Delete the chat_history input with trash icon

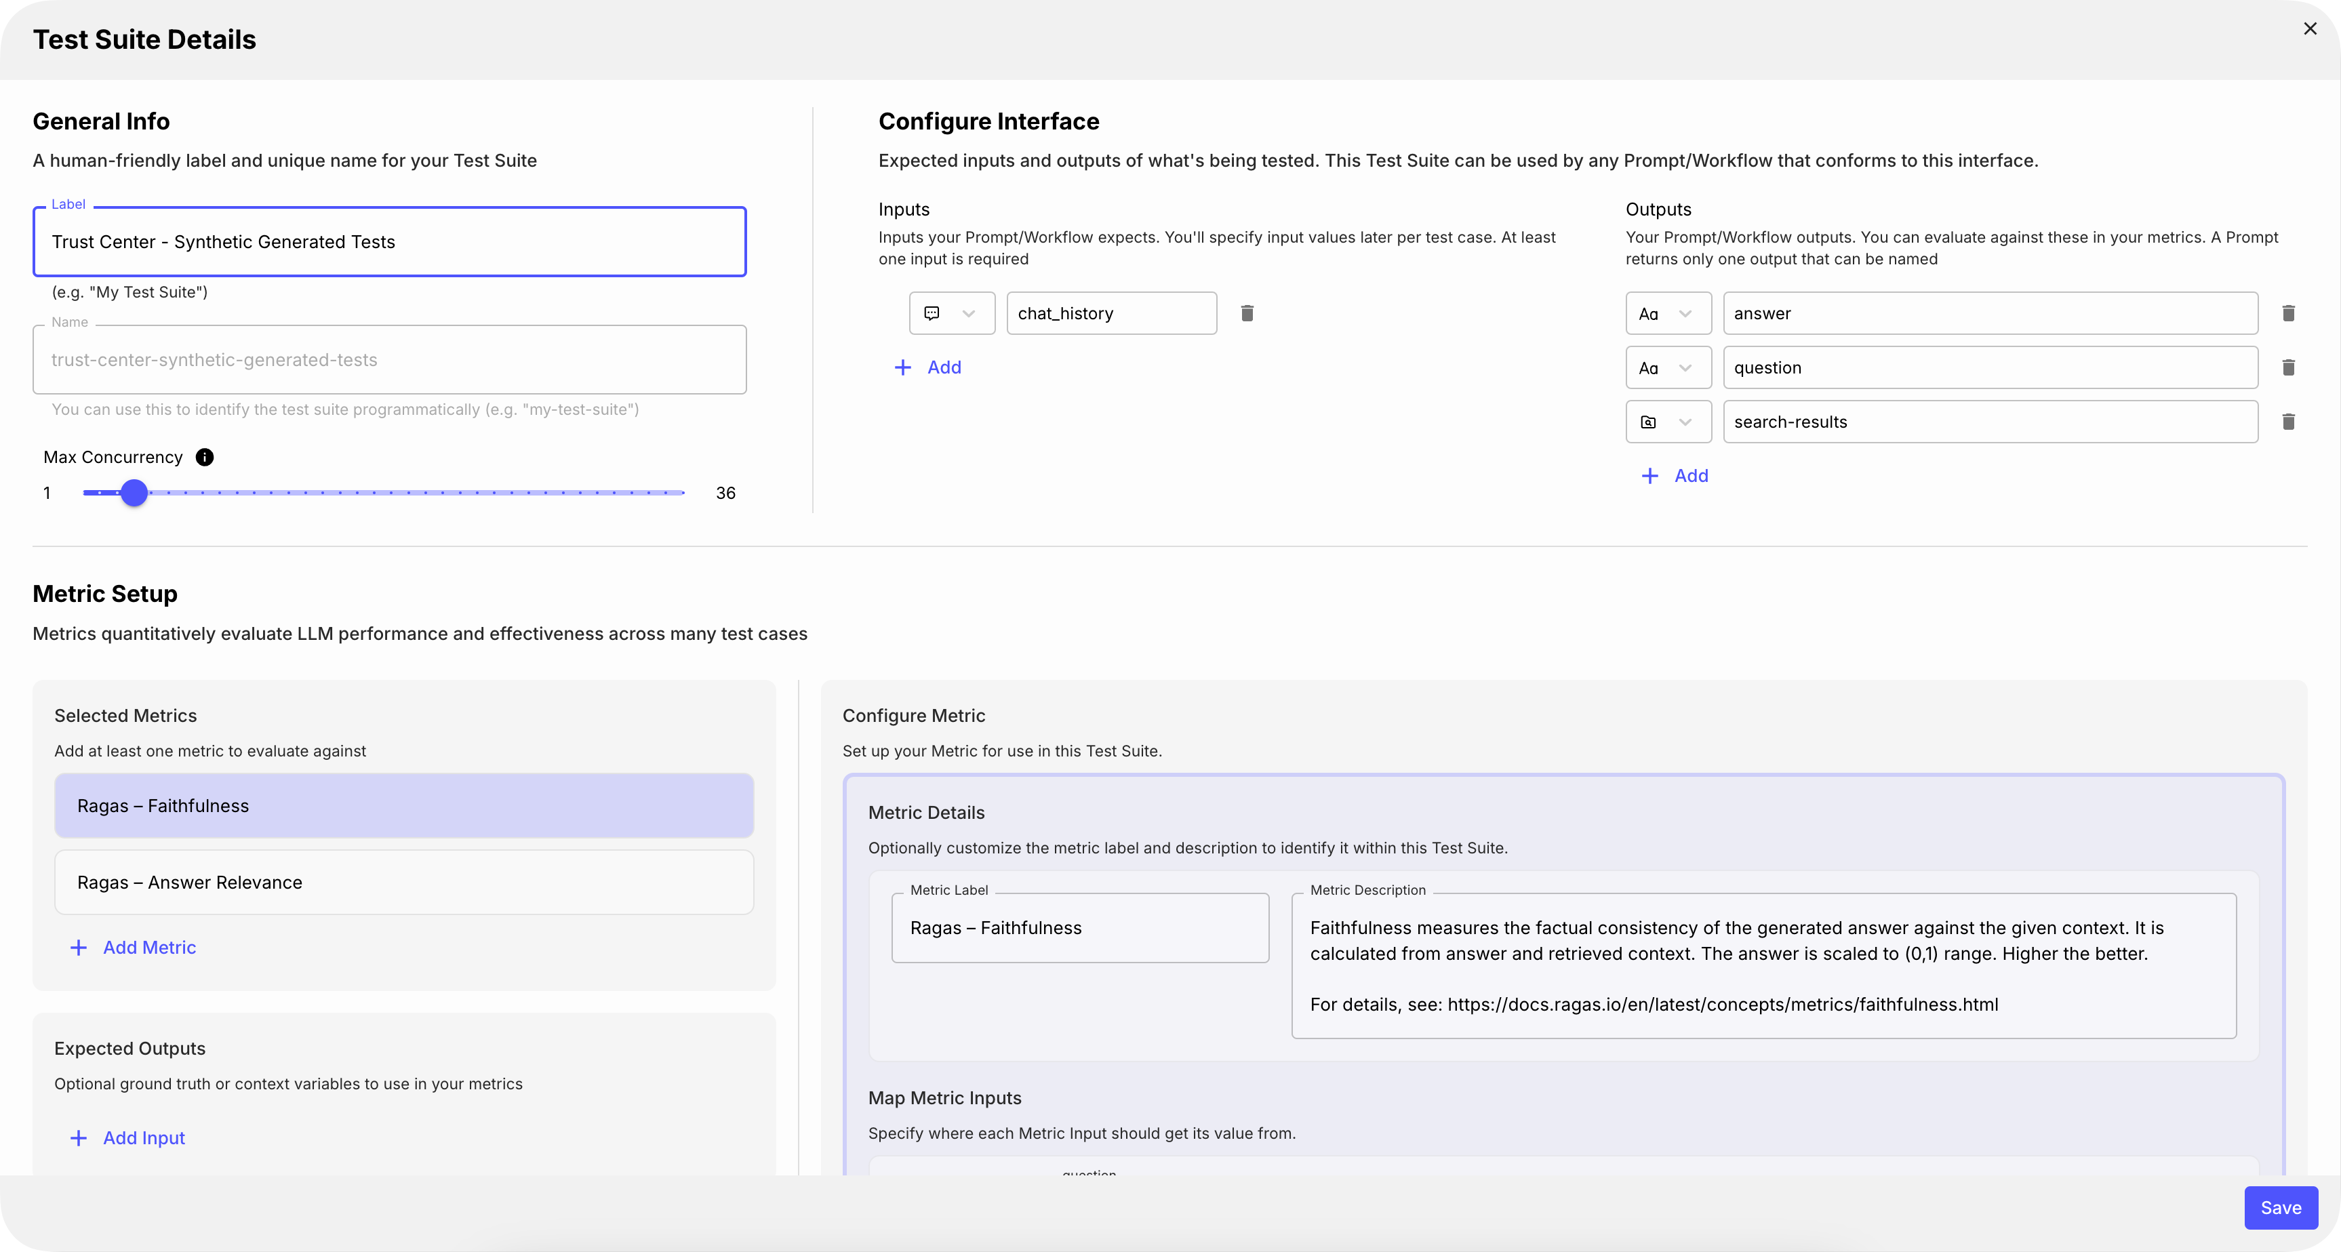point(1247,313)
